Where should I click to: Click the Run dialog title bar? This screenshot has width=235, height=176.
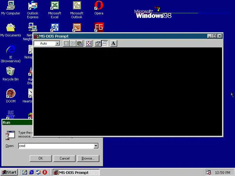(x=17, y=122)
